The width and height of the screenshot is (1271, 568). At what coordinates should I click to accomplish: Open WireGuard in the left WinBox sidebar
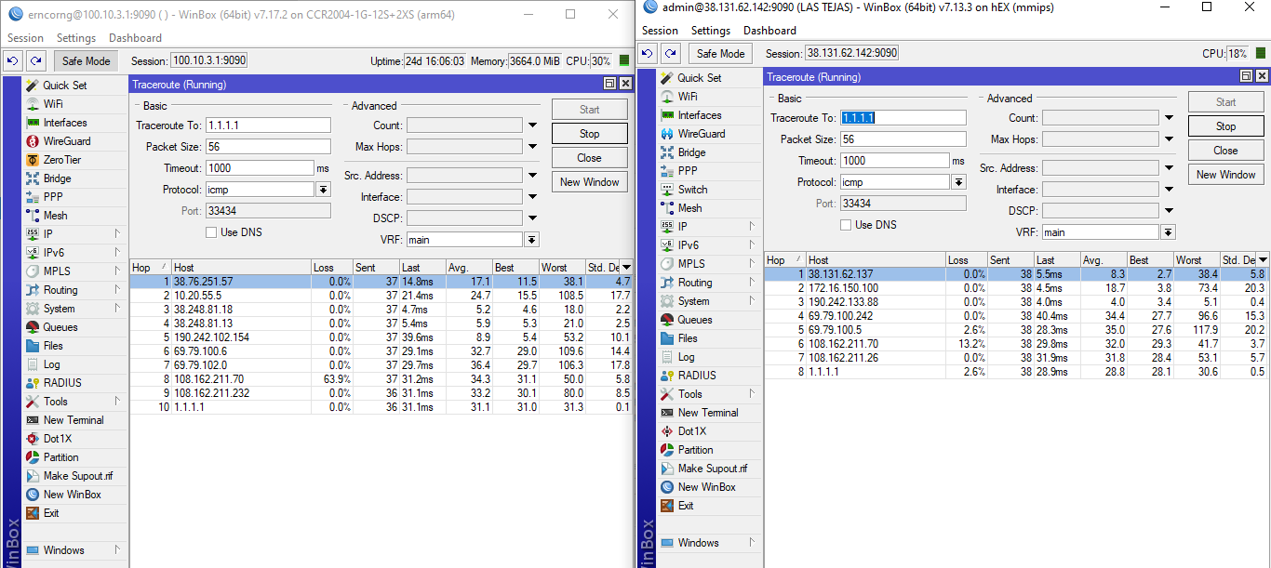(67, 141)
